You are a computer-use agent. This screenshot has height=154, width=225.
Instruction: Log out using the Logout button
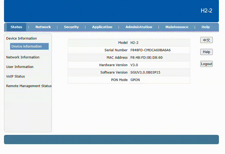tap(206, 64)
